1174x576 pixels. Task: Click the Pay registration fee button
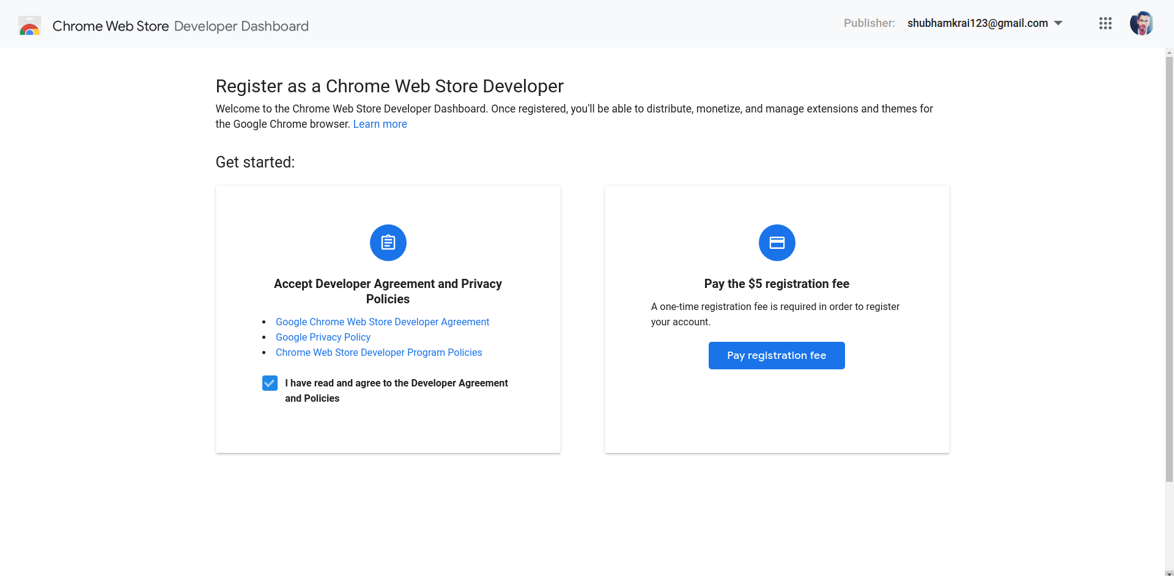click(777, 355)
